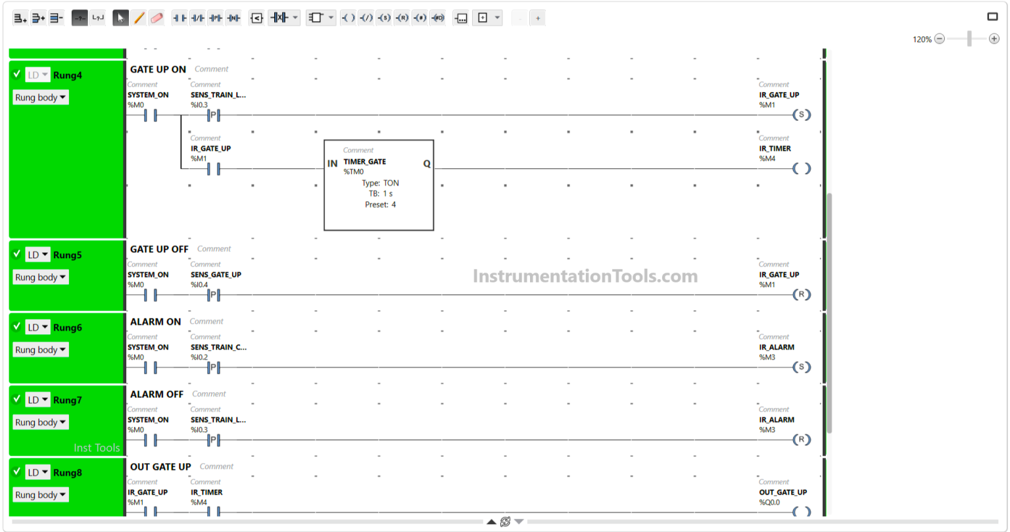Insert a normally closed contact from toolbar
Viewport: 1010px width, 532px height.
(x=197, y=18)
